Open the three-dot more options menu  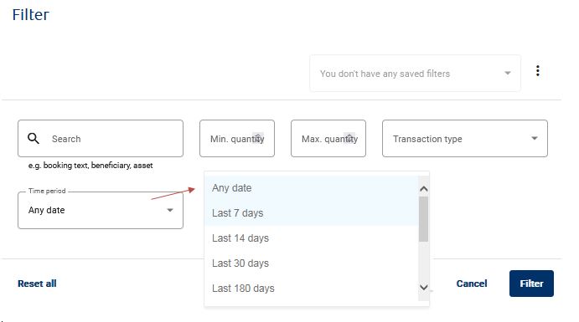(538, 71)
